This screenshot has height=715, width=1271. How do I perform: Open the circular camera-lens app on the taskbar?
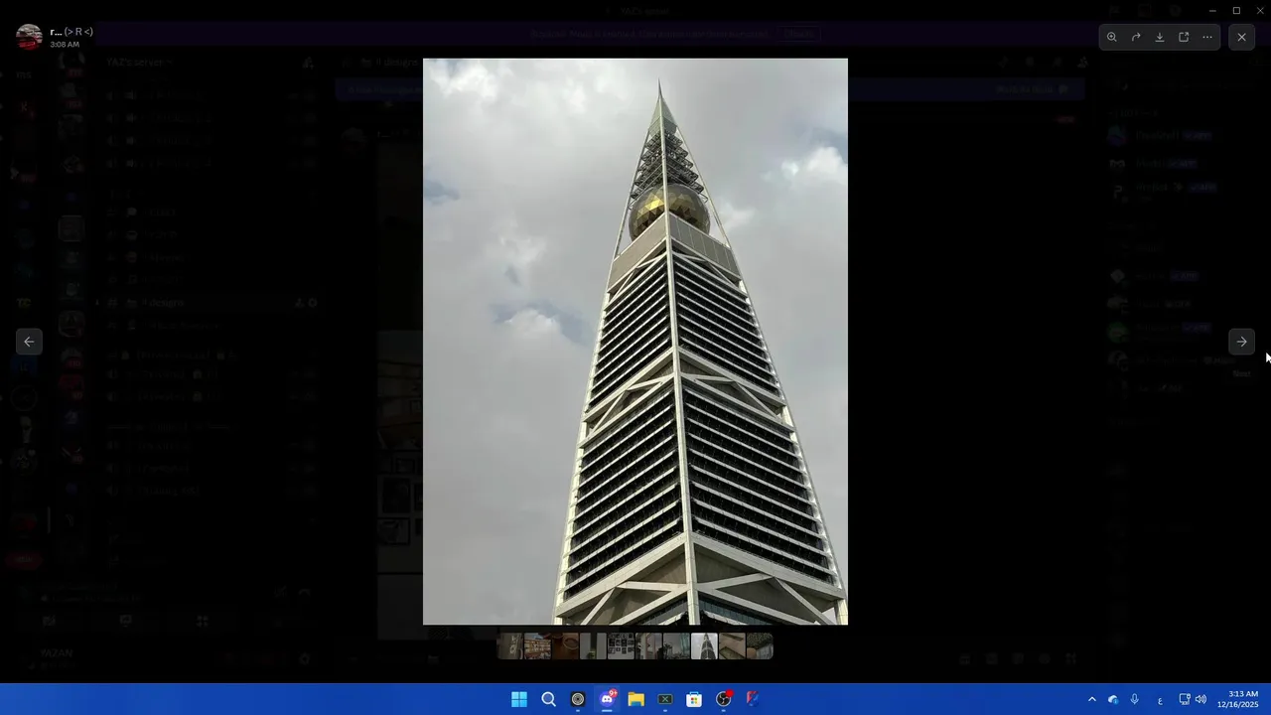pyautogui.click(x=578, y=699)
